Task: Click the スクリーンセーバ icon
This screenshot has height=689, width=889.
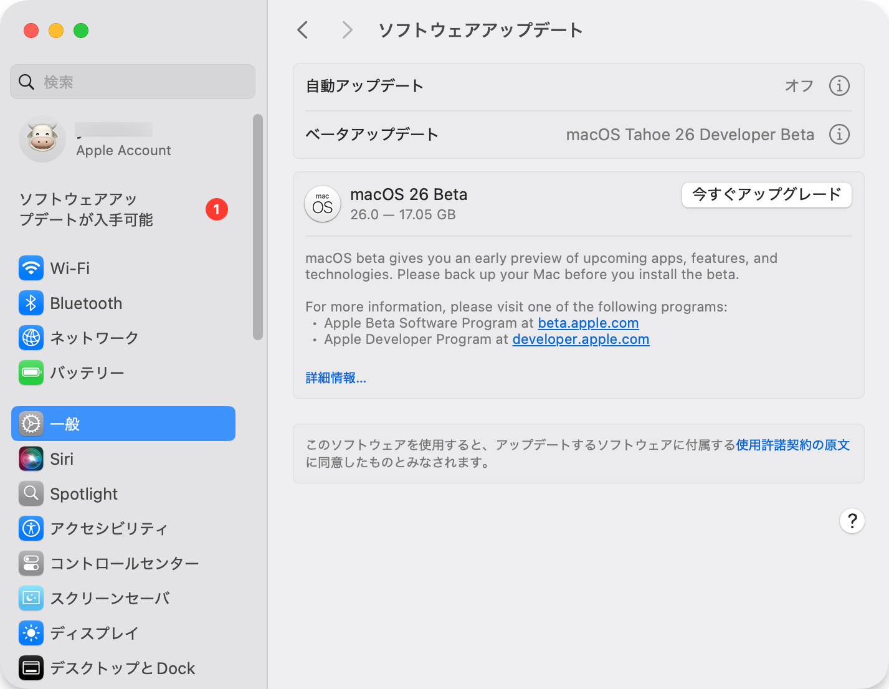Action: tap(31, 598)
